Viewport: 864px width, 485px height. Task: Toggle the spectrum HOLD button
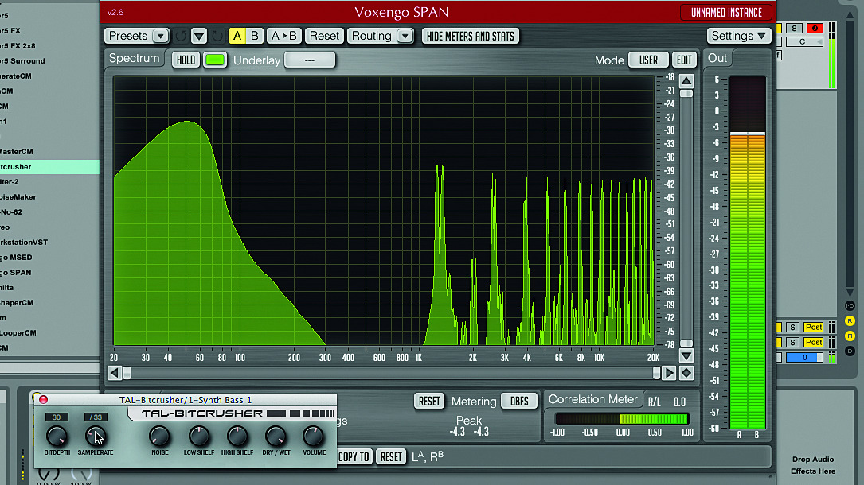pos(186,60)
